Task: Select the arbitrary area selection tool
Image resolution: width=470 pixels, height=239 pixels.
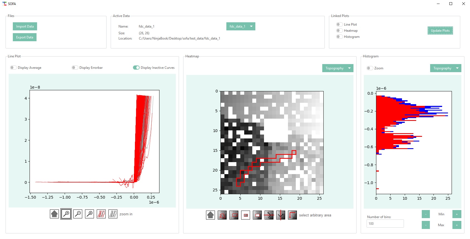Action: (x=222, y=215)
